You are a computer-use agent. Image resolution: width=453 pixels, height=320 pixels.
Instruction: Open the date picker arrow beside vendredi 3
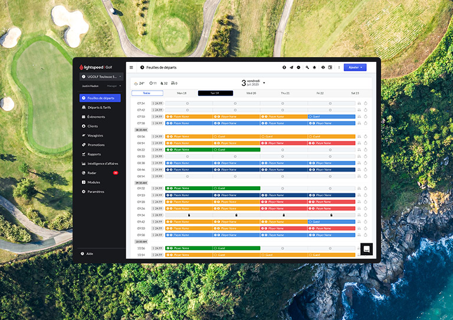(264, 83)
